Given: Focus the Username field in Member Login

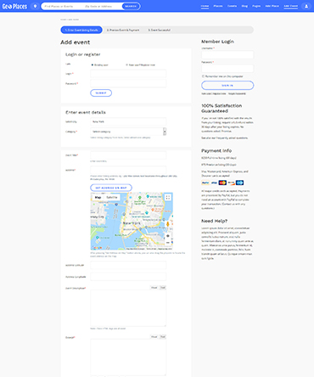Looking at the screenshot, I should click(x=227, y=54).
